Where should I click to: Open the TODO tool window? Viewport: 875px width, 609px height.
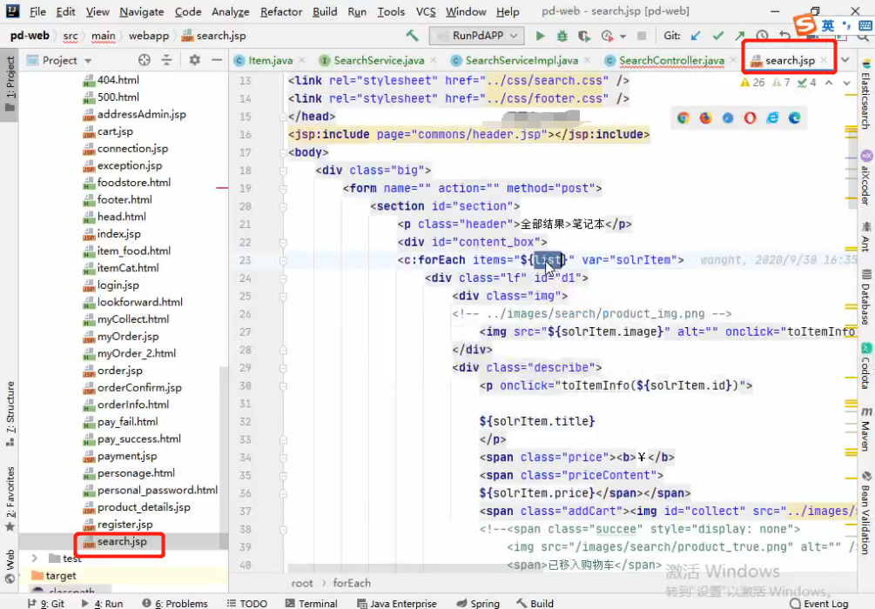(246, 604)
